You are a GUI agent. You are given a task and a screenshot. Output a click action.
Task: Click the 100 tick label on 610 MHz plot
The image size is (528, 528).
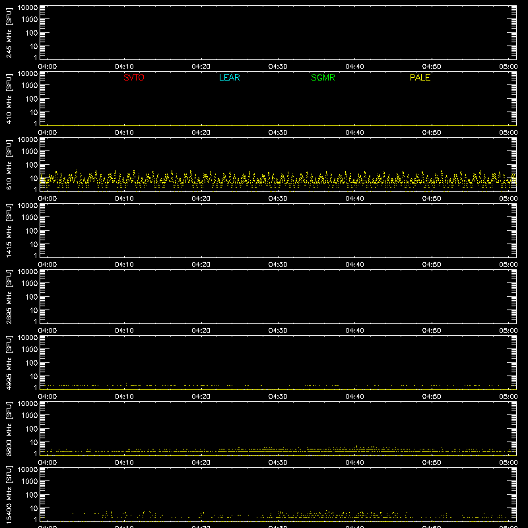(x=32, y=165)
